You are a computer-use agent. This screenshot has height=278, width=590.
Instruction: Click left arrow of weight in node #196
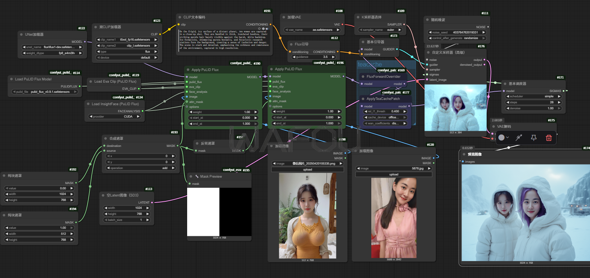click(x=274, y=111)
